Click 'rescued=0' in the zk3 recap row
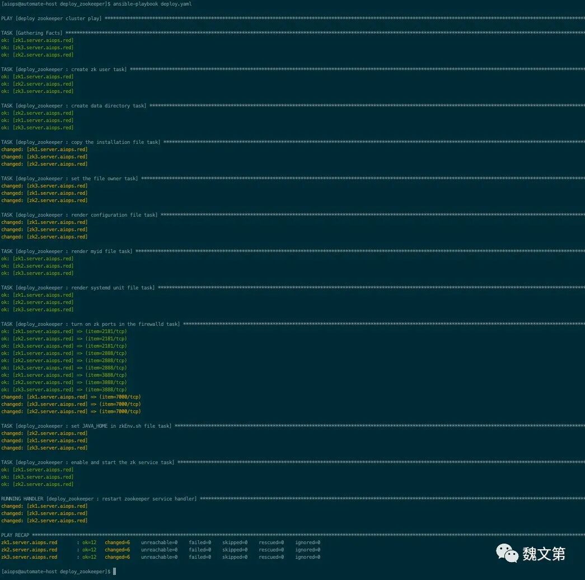 click(272, 557)
